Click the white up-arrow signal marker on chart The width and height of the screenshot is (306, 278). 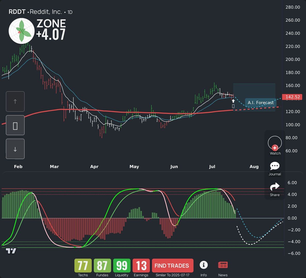click(x=233, y=101)
